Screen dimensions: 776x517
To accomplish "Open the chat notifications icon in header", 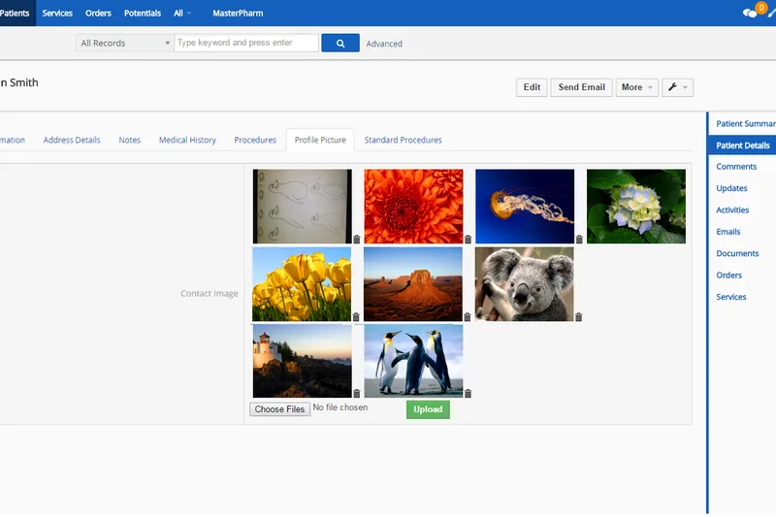I will tap(750, 13).
